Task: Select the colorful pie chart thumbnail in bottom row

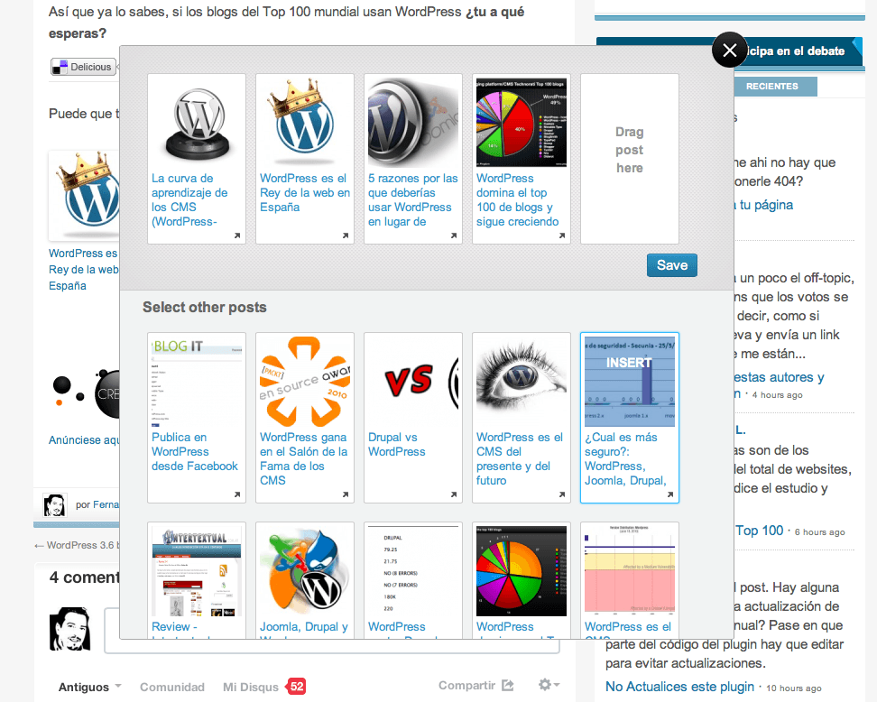Action: point(522,571)
